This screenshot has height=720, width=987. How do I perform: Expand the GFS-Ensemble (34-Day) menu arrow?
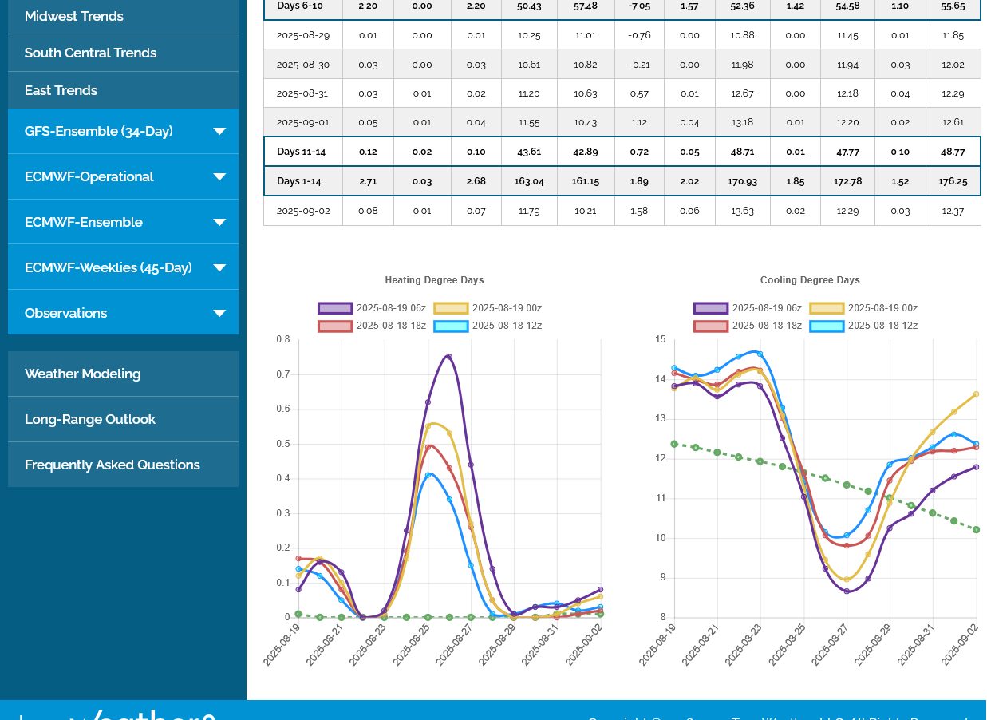[x=219, y=132]
